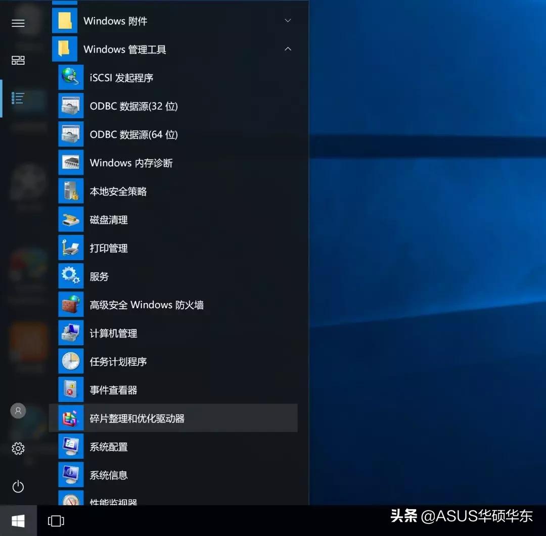Viewport: 546px width, 536px height.
Task: Open the 服务 management console
Action: [100, 276]
